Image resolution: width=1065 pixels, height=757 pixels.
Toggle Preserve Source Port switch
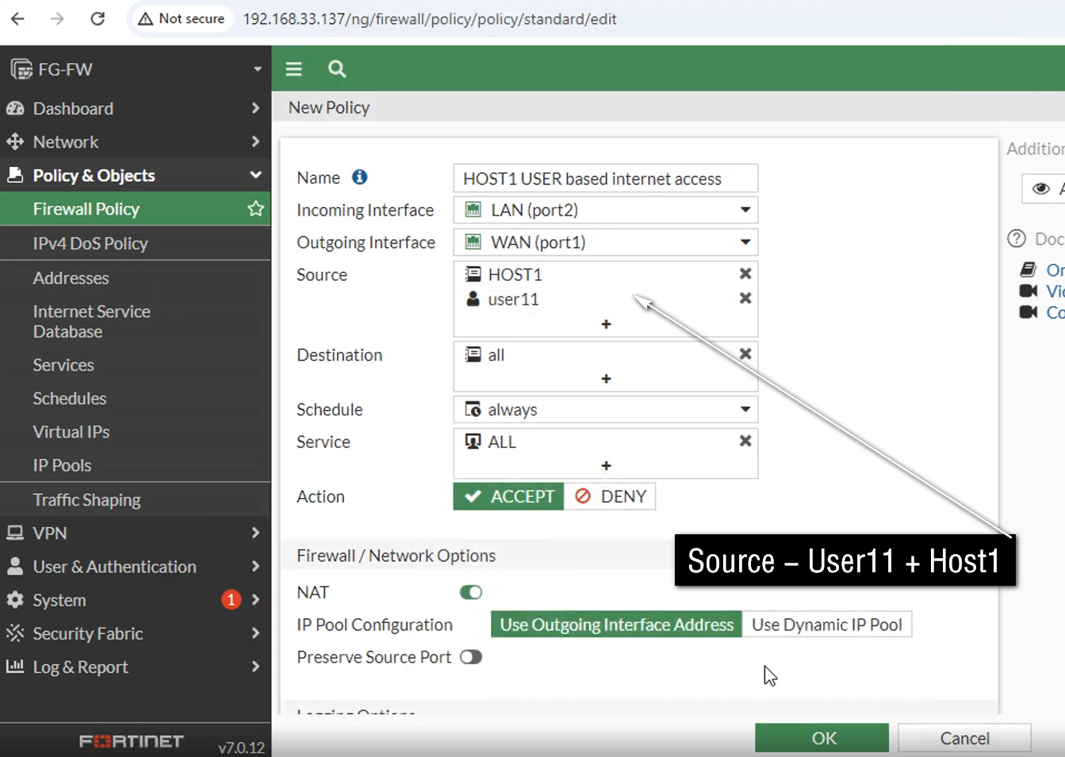471,657
